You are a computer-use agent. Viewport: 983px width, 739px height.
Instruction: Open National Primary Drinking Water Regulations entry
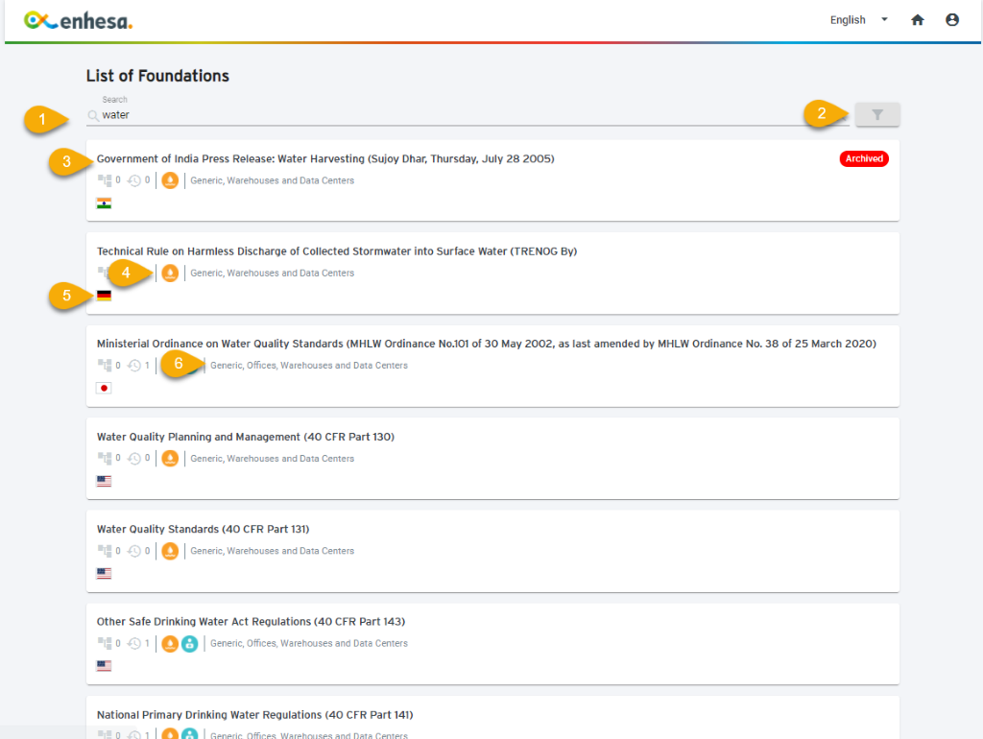(254, 715)
